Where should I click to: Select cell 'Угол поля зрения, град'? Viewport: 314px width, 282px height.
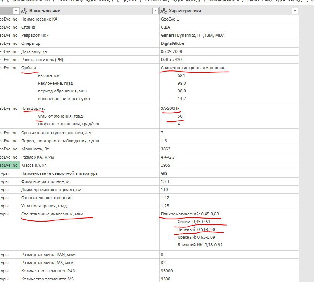90,206
